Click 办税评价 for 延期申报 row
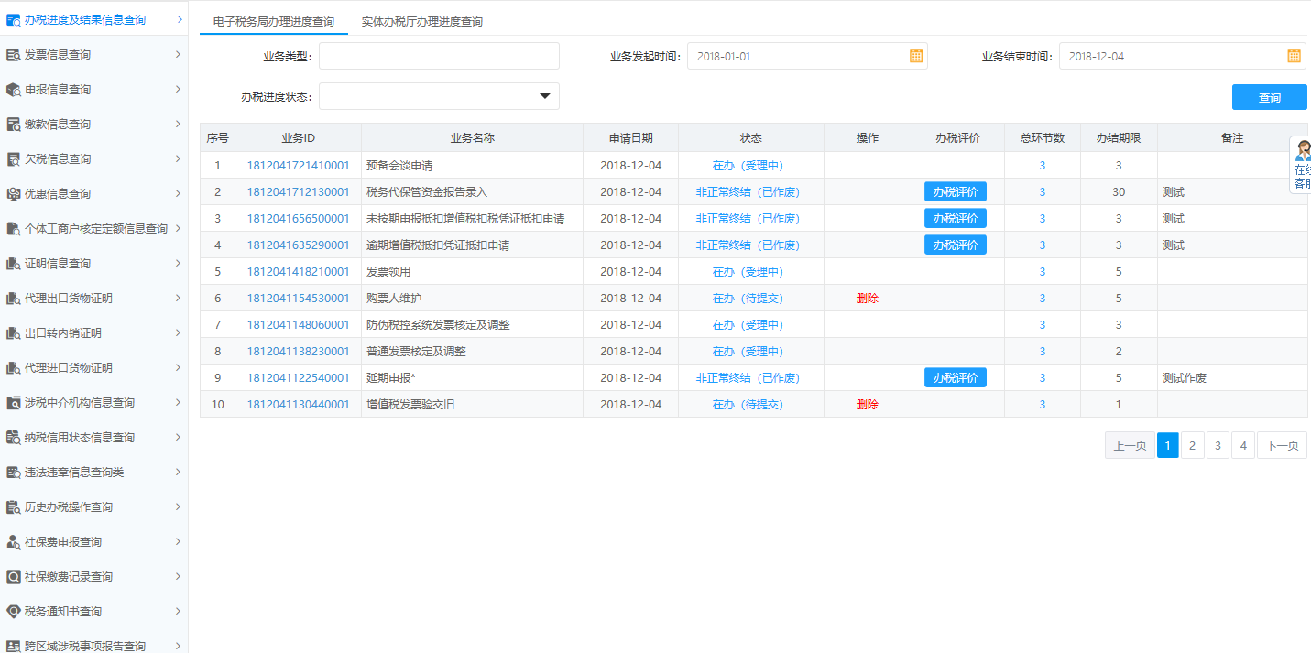The width and height of the screenshot is (1311, 653). 955,378
